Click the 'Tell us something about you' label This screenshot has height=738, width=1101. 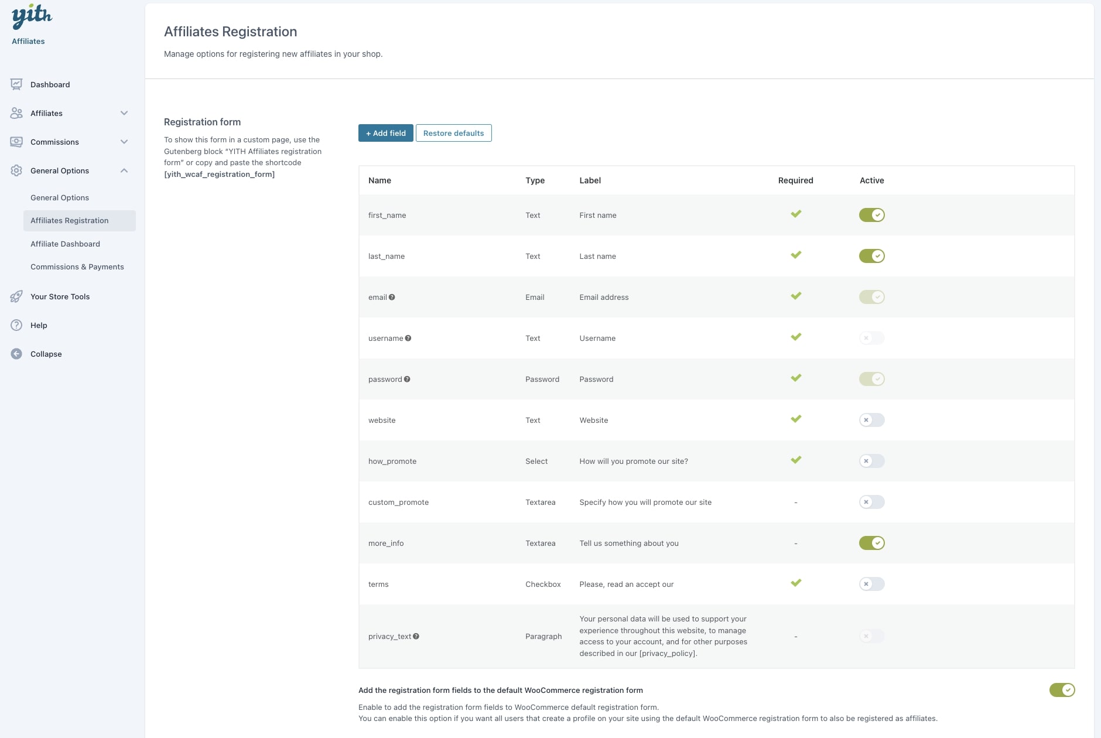click(x=629, y=543)
